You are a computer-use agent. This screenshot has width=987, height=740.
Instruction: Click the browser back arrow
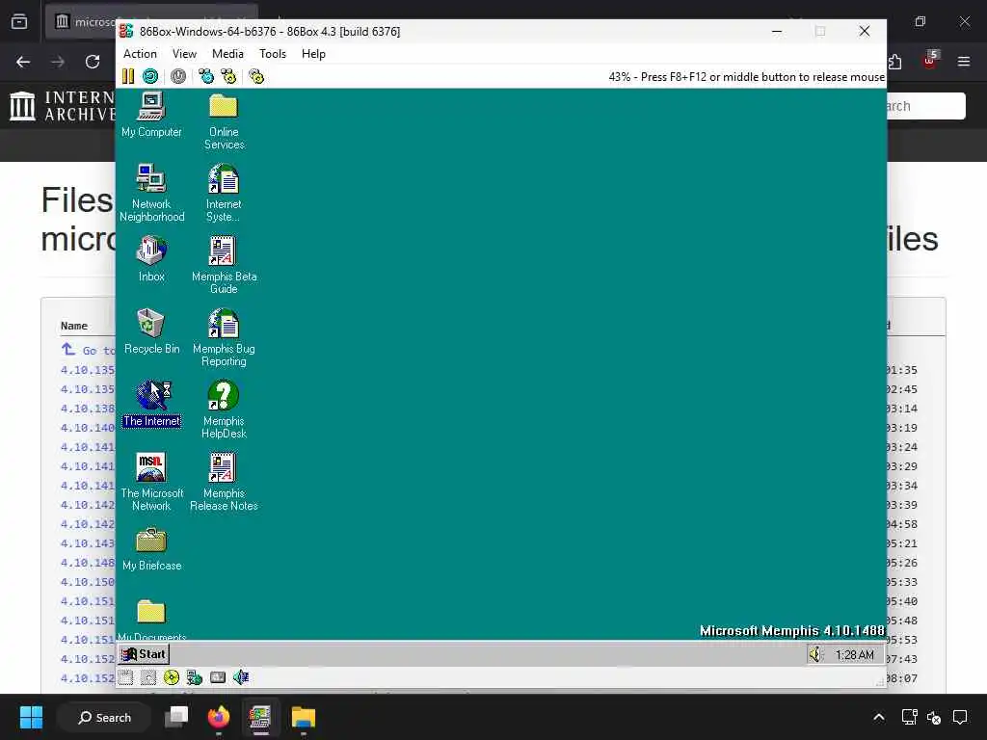point(23,62)
